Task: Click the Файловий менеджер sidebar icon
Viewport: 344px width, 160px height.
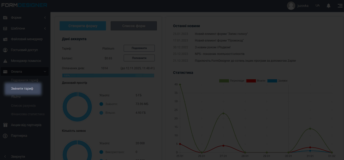Action: click(x=5, y=39)
